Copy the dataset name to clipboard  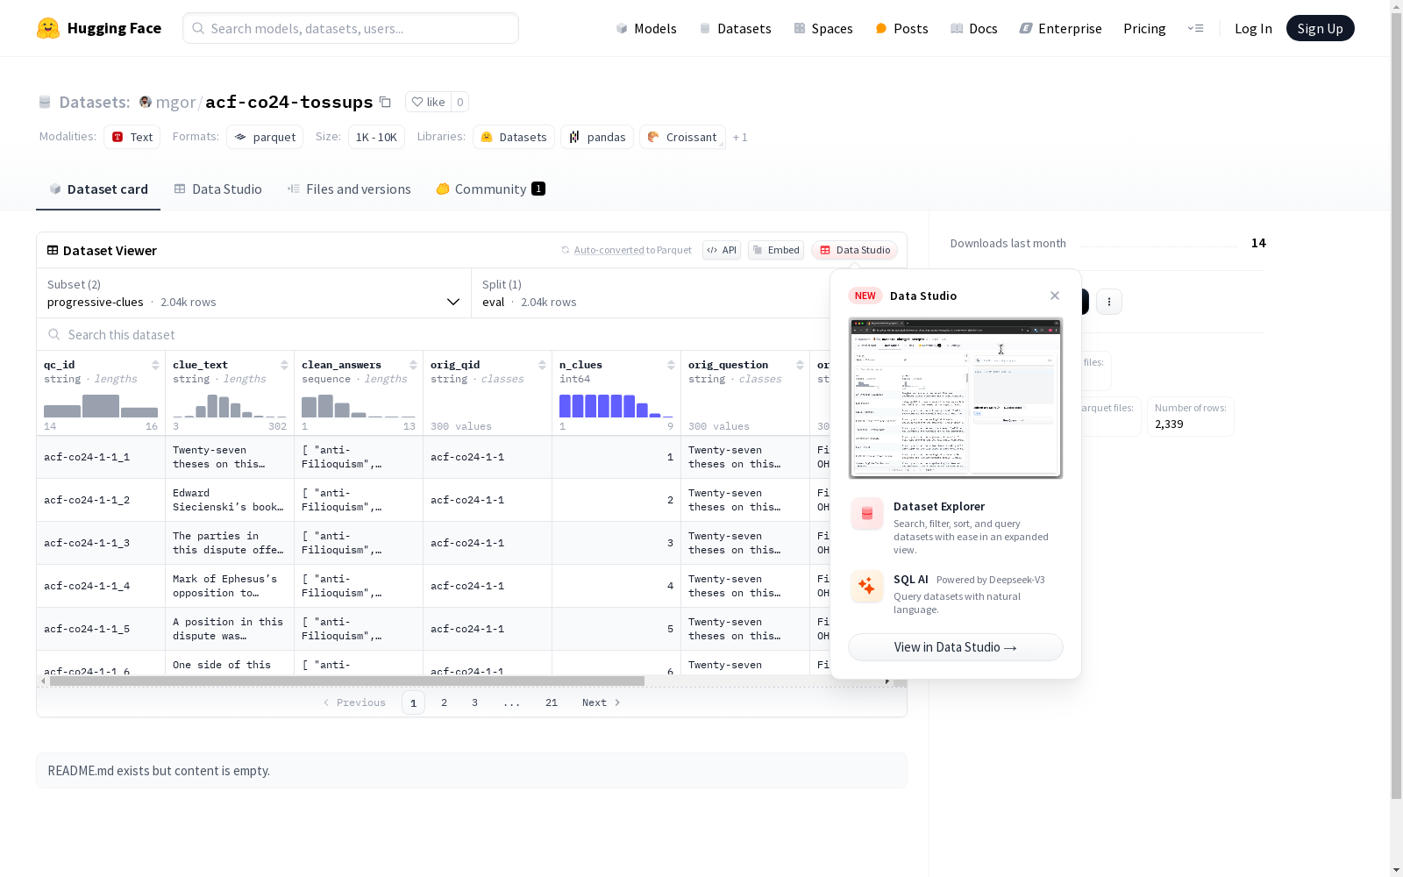pos(385,102)
